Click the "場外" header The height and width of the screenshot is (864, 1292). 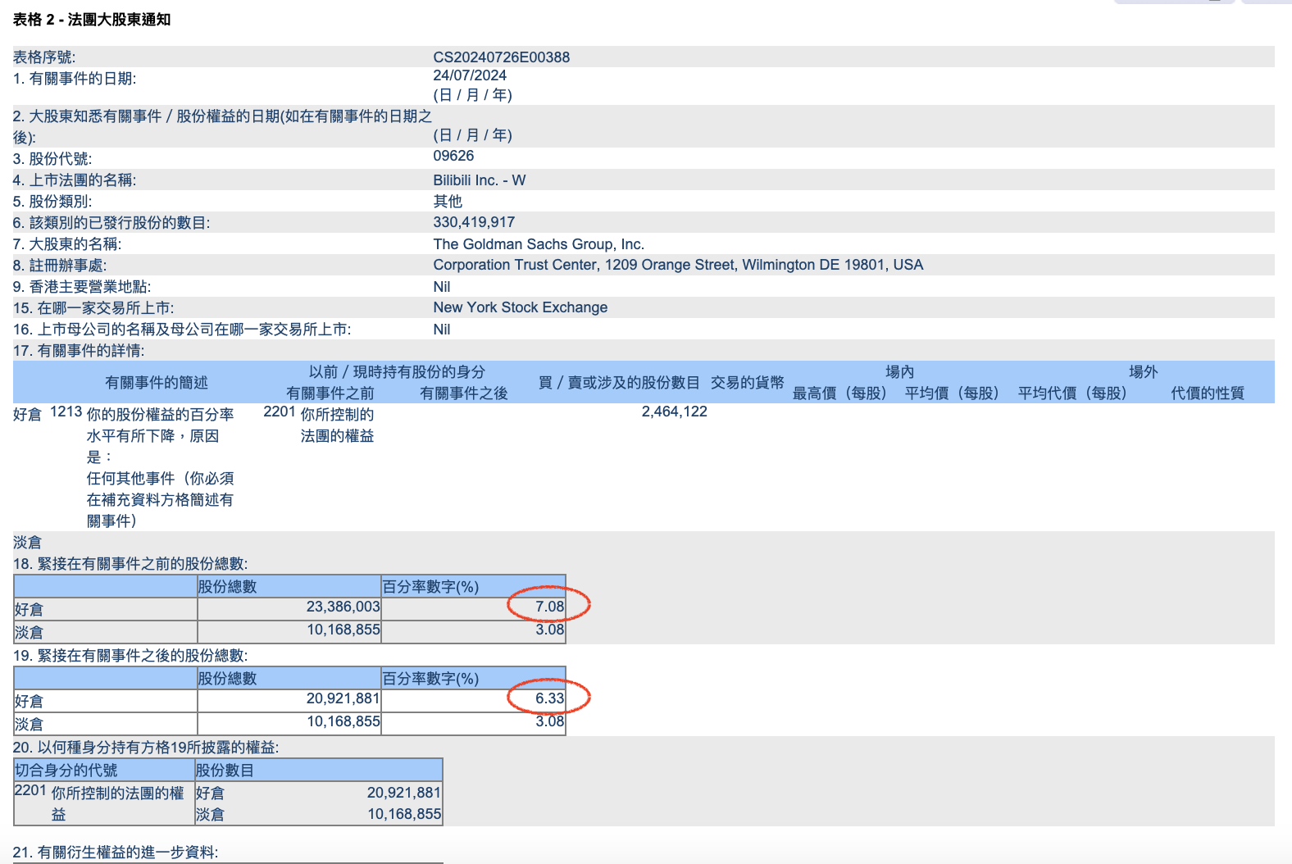1144,372
